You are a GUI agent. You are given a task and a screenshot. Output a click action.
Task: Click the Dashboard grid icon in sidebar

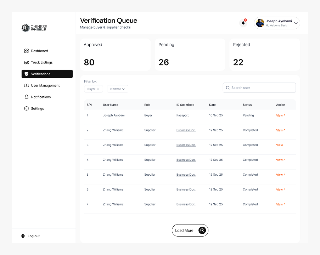pyautogui.click(x=26, y=51)
